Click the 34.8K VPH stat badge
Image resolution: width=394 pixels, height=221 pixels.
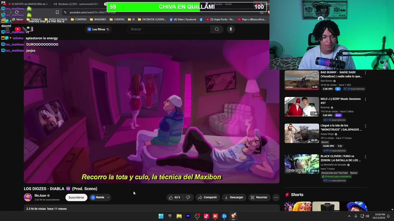(328, 146)
